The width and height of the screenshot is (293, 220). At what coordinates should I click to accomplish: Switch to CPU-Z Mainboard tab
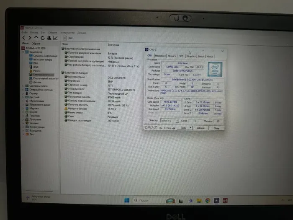point(160,56)
